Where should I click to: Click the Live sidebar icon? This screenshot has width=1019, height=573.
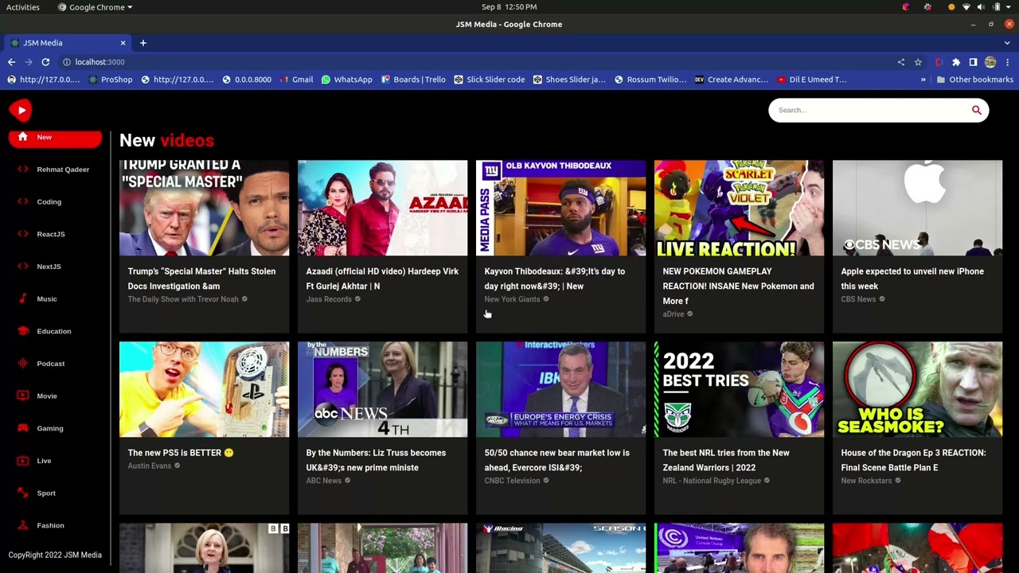[x=22, y=461]
